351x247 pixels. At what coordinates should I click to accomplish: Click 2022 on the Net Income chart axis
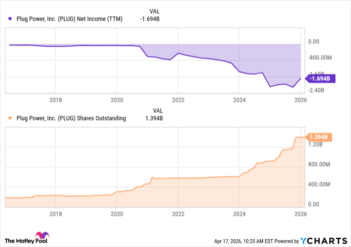click(x=178, y=100)
